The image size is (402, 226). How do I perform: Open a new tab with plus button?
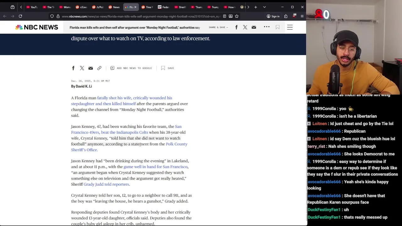coord(256,7)
